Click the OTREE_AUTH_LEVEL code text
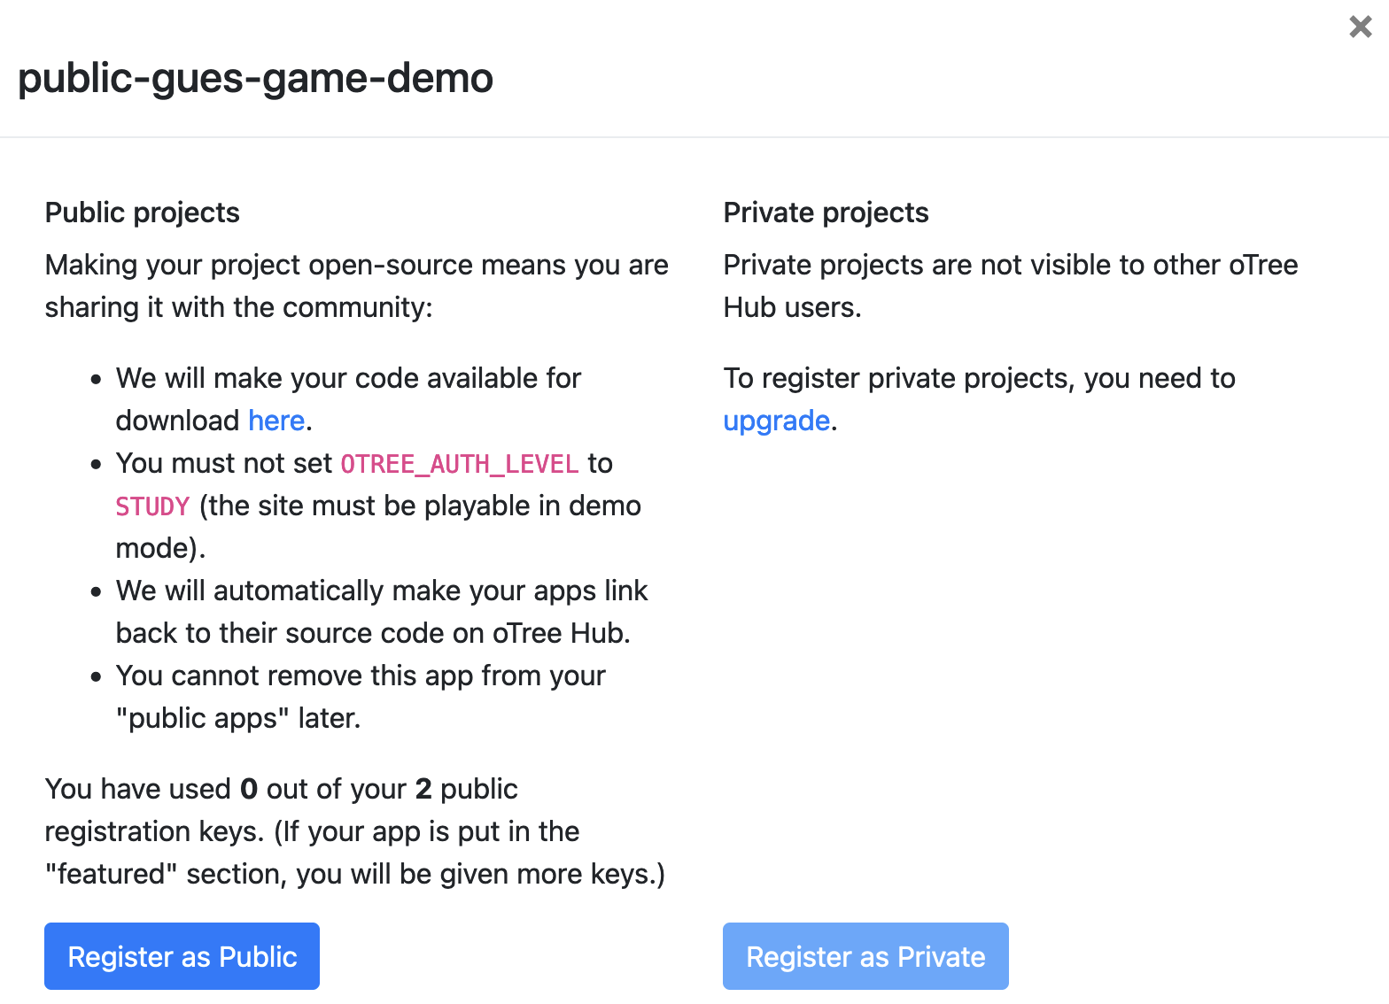 460,464
